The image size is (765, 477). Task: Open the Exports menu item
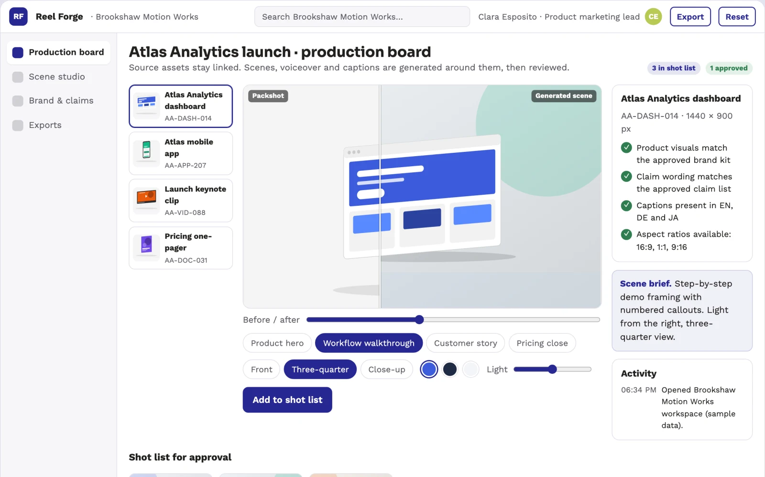tap(58, 125)
